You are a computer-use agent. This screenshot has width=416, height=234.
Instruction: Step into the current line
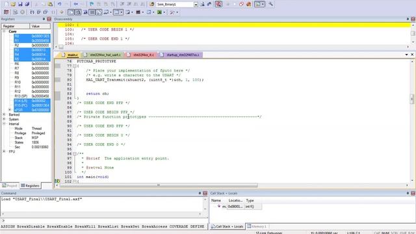(32, 12)
